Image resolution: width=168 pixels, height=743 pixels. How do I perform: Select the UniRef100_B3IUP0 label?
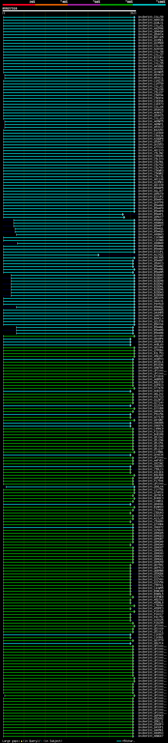[x=151, y=58]
